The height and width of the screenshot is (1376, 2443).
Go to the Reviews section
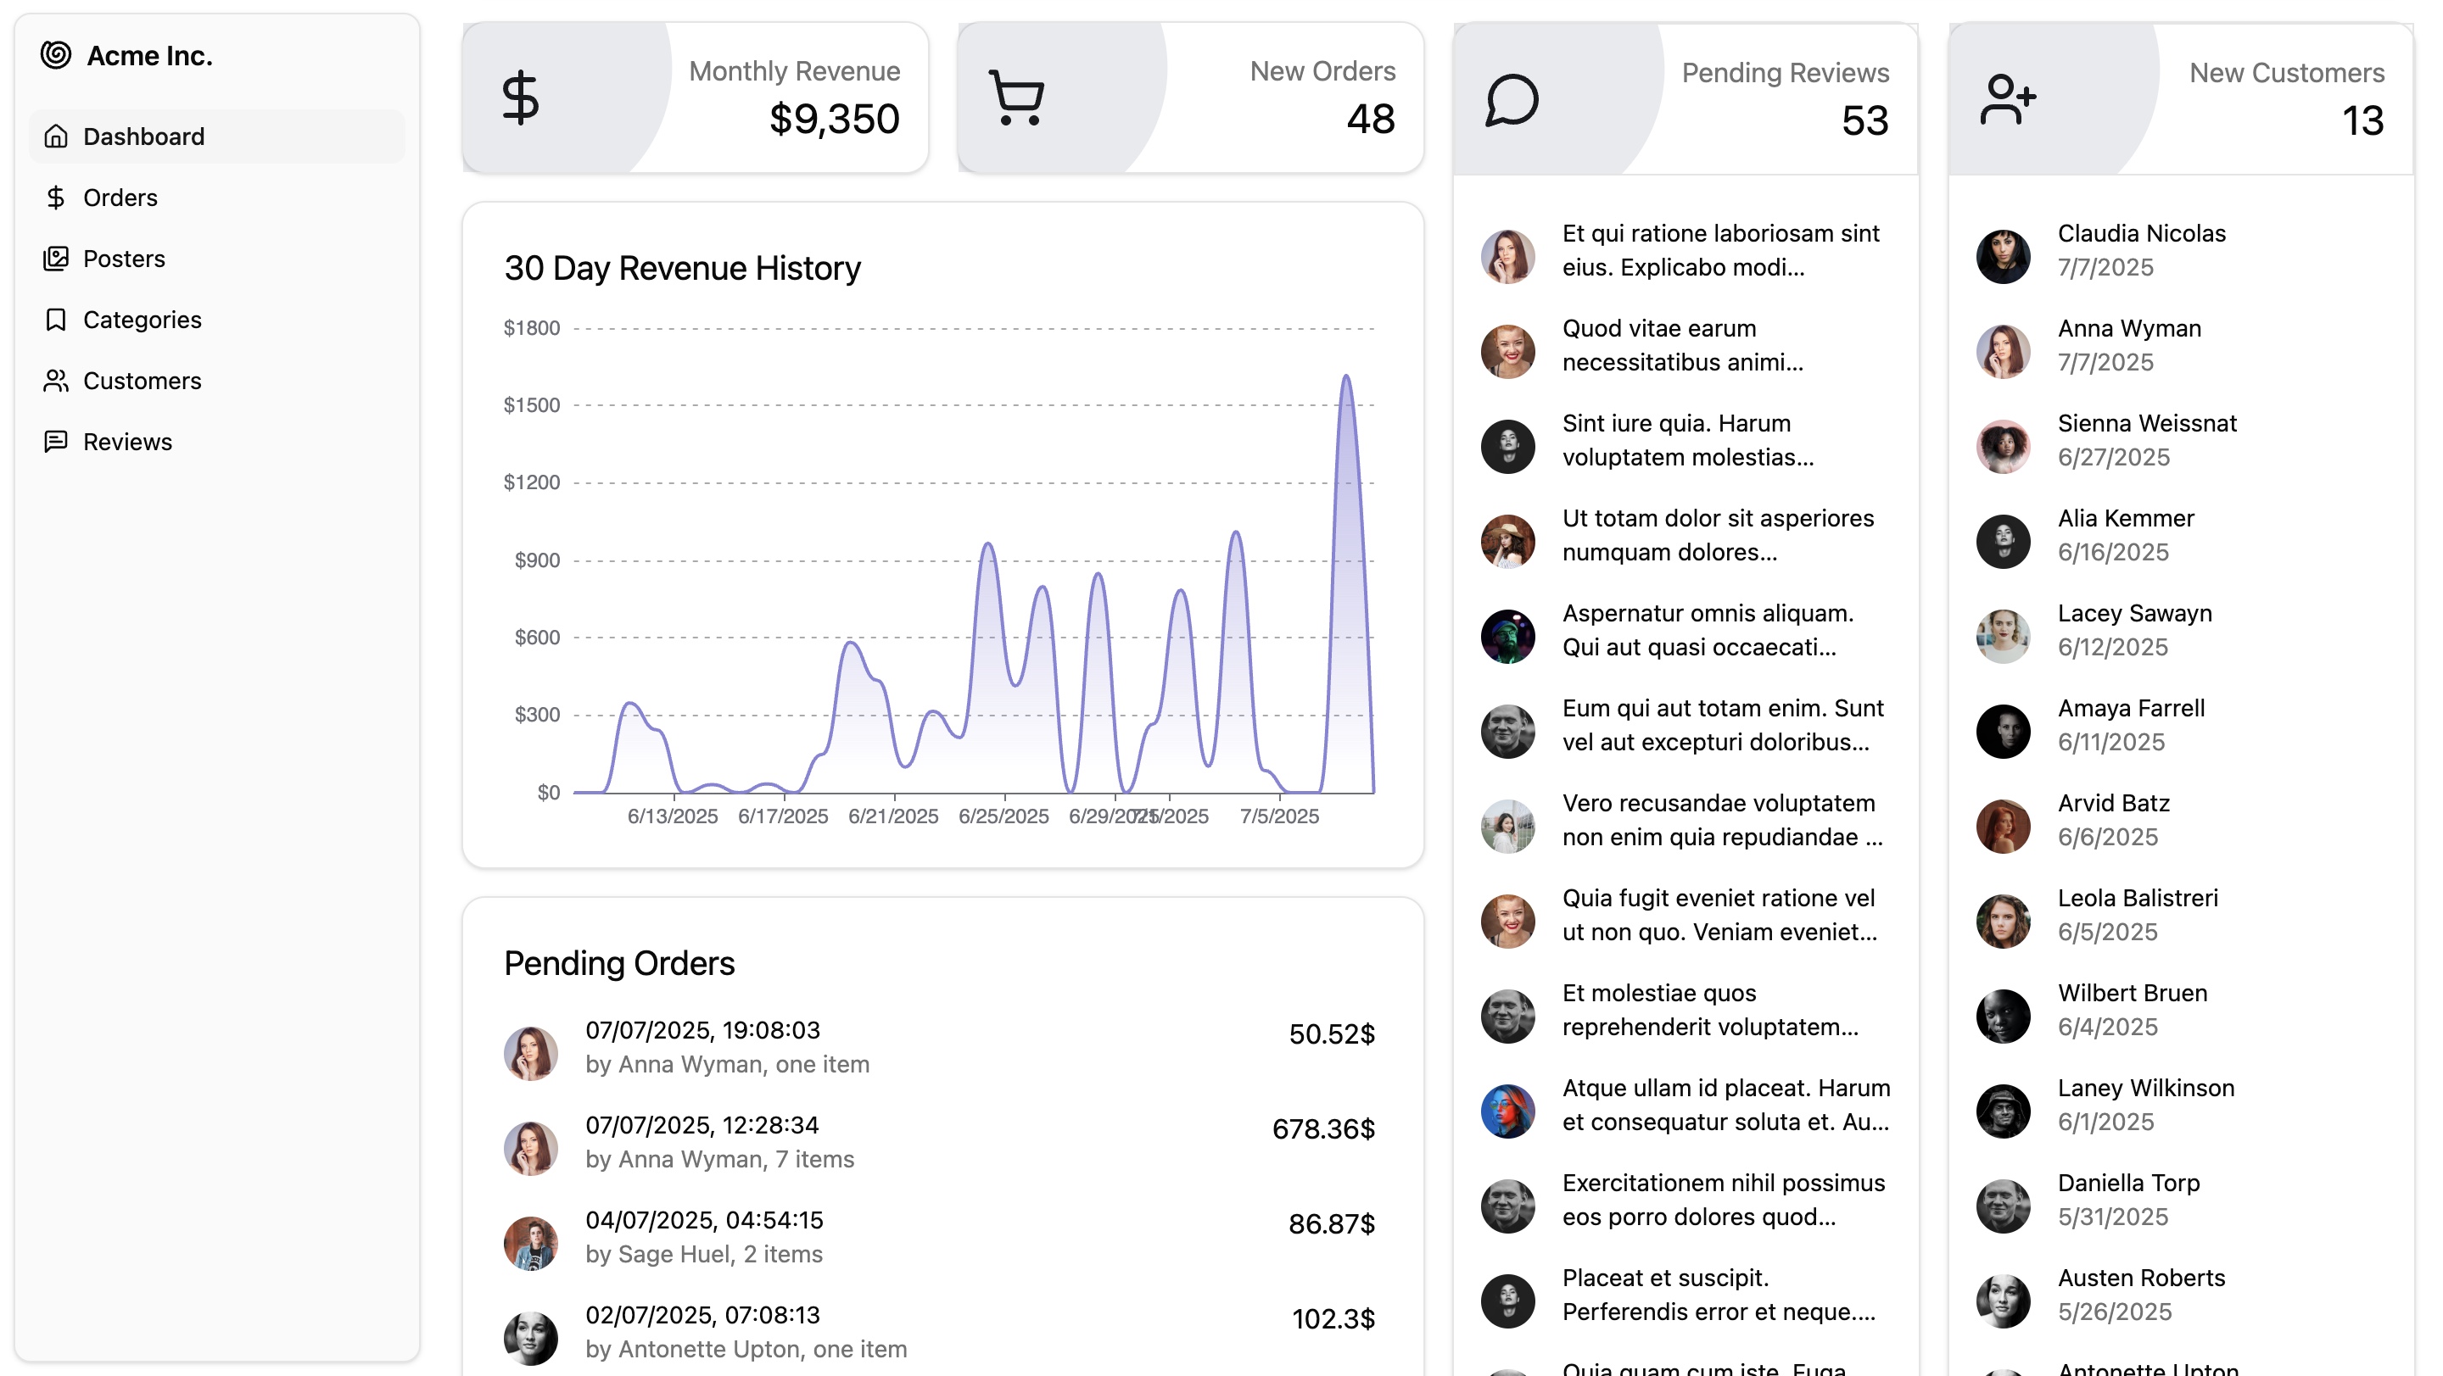pyautogui.click(x=127, y=442)
